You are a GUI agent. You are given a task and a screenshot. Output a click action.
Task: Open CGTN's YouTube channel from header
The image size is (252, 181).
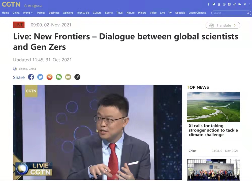(219, 4)
